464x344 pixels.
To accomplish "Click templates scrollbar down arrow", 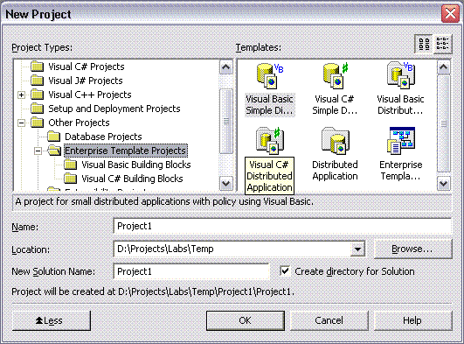I will [x=443, y=184].
